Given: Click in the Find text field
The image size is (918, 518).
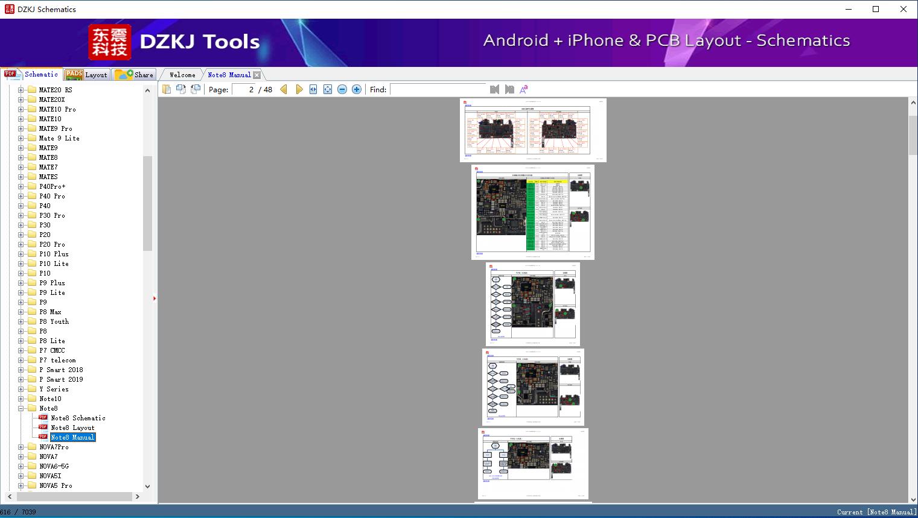Looking at the screenshot, I should pyautogui.click(x=438, y=89).
